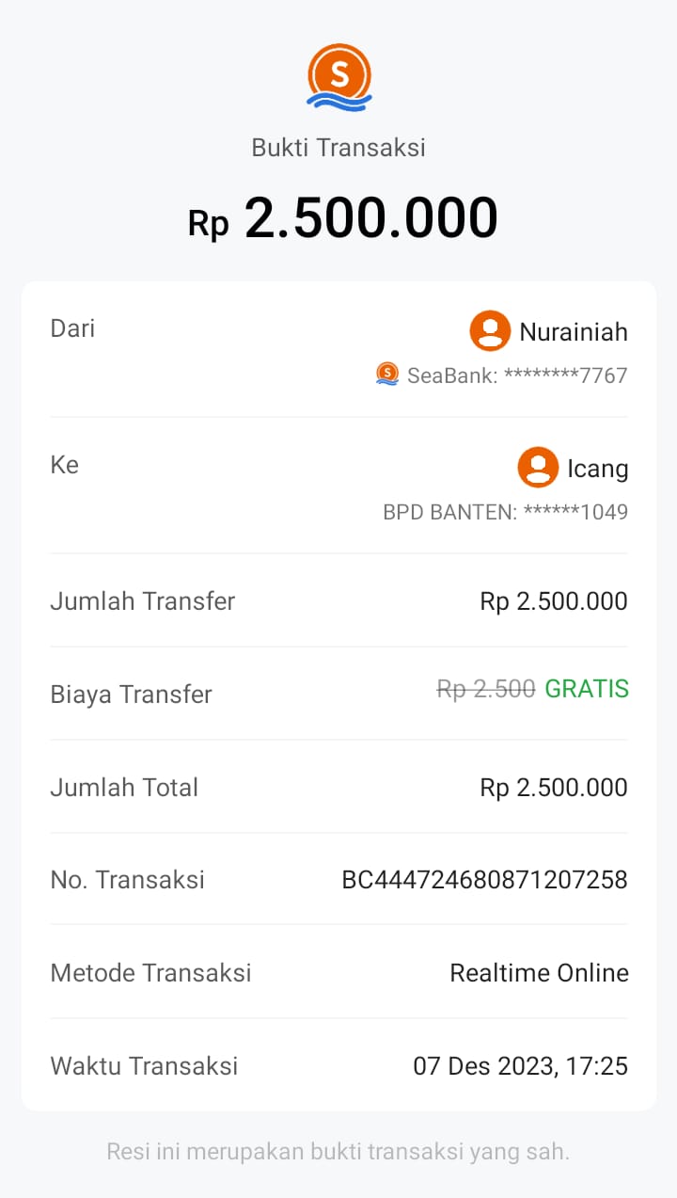Tap the No. Transaksi label
The image size is (677, 1198).
pos(127,880)
